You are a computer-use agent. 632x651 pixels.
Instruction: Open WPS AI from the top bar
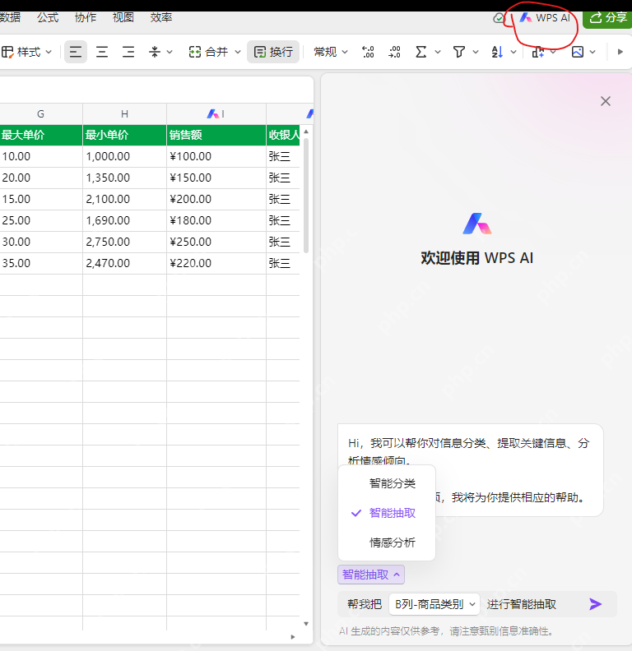point(545,18)
